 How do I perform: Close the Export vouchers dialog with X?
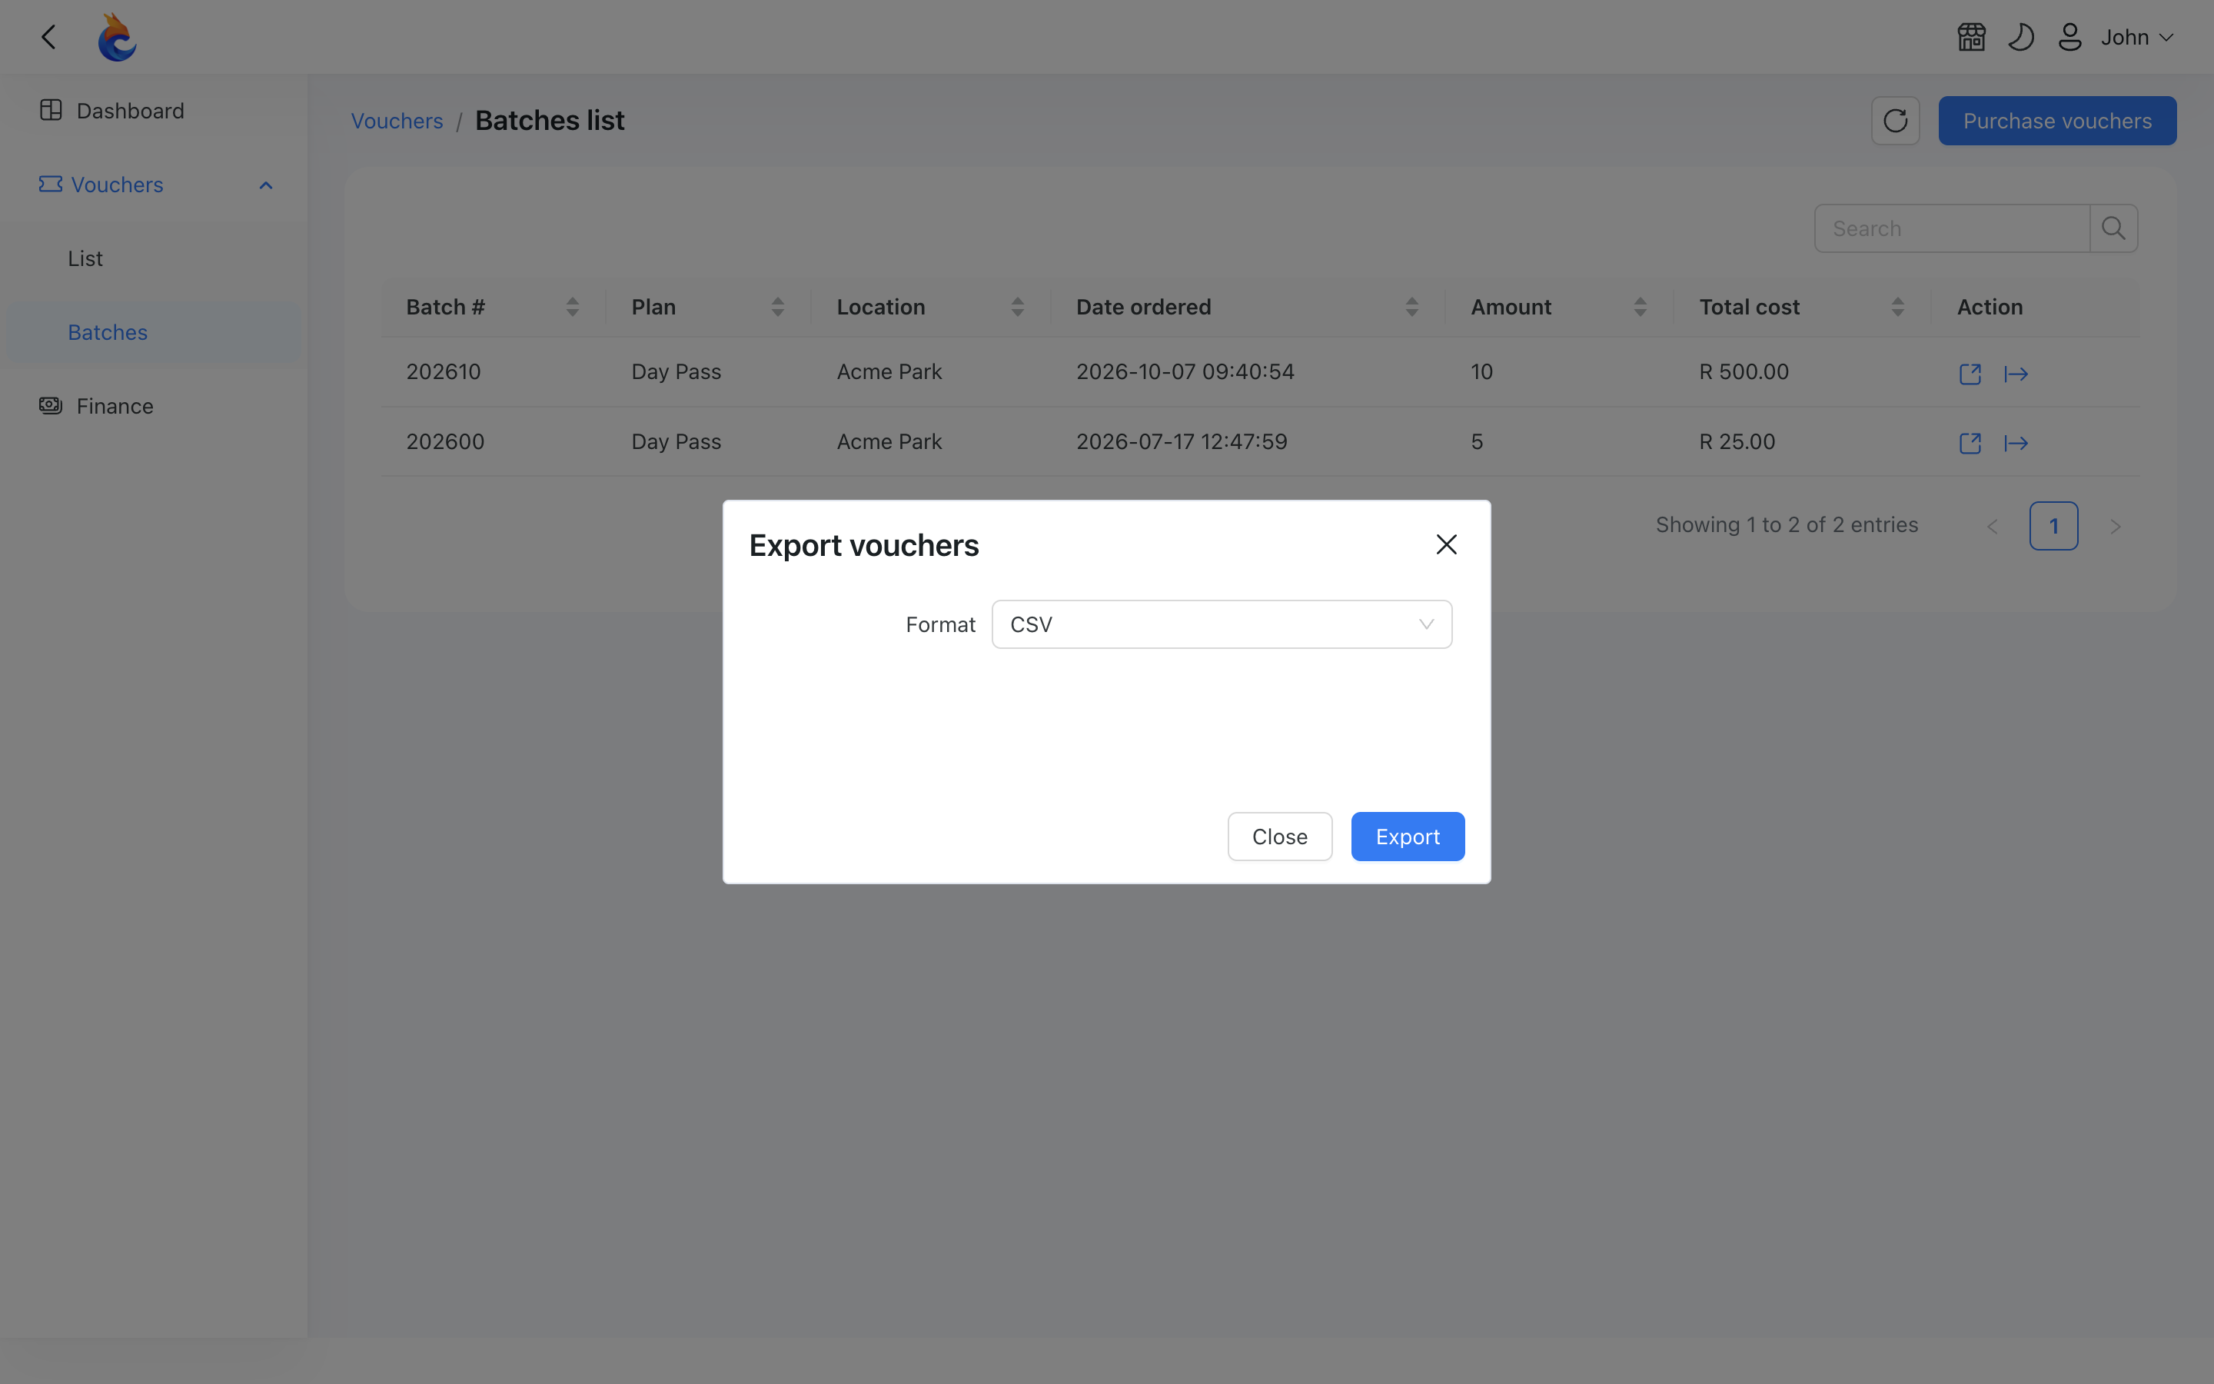pyautogui.click(x=1447, y=544)
